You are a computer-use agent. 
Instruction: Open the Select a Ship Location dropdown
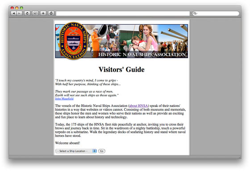76,151
